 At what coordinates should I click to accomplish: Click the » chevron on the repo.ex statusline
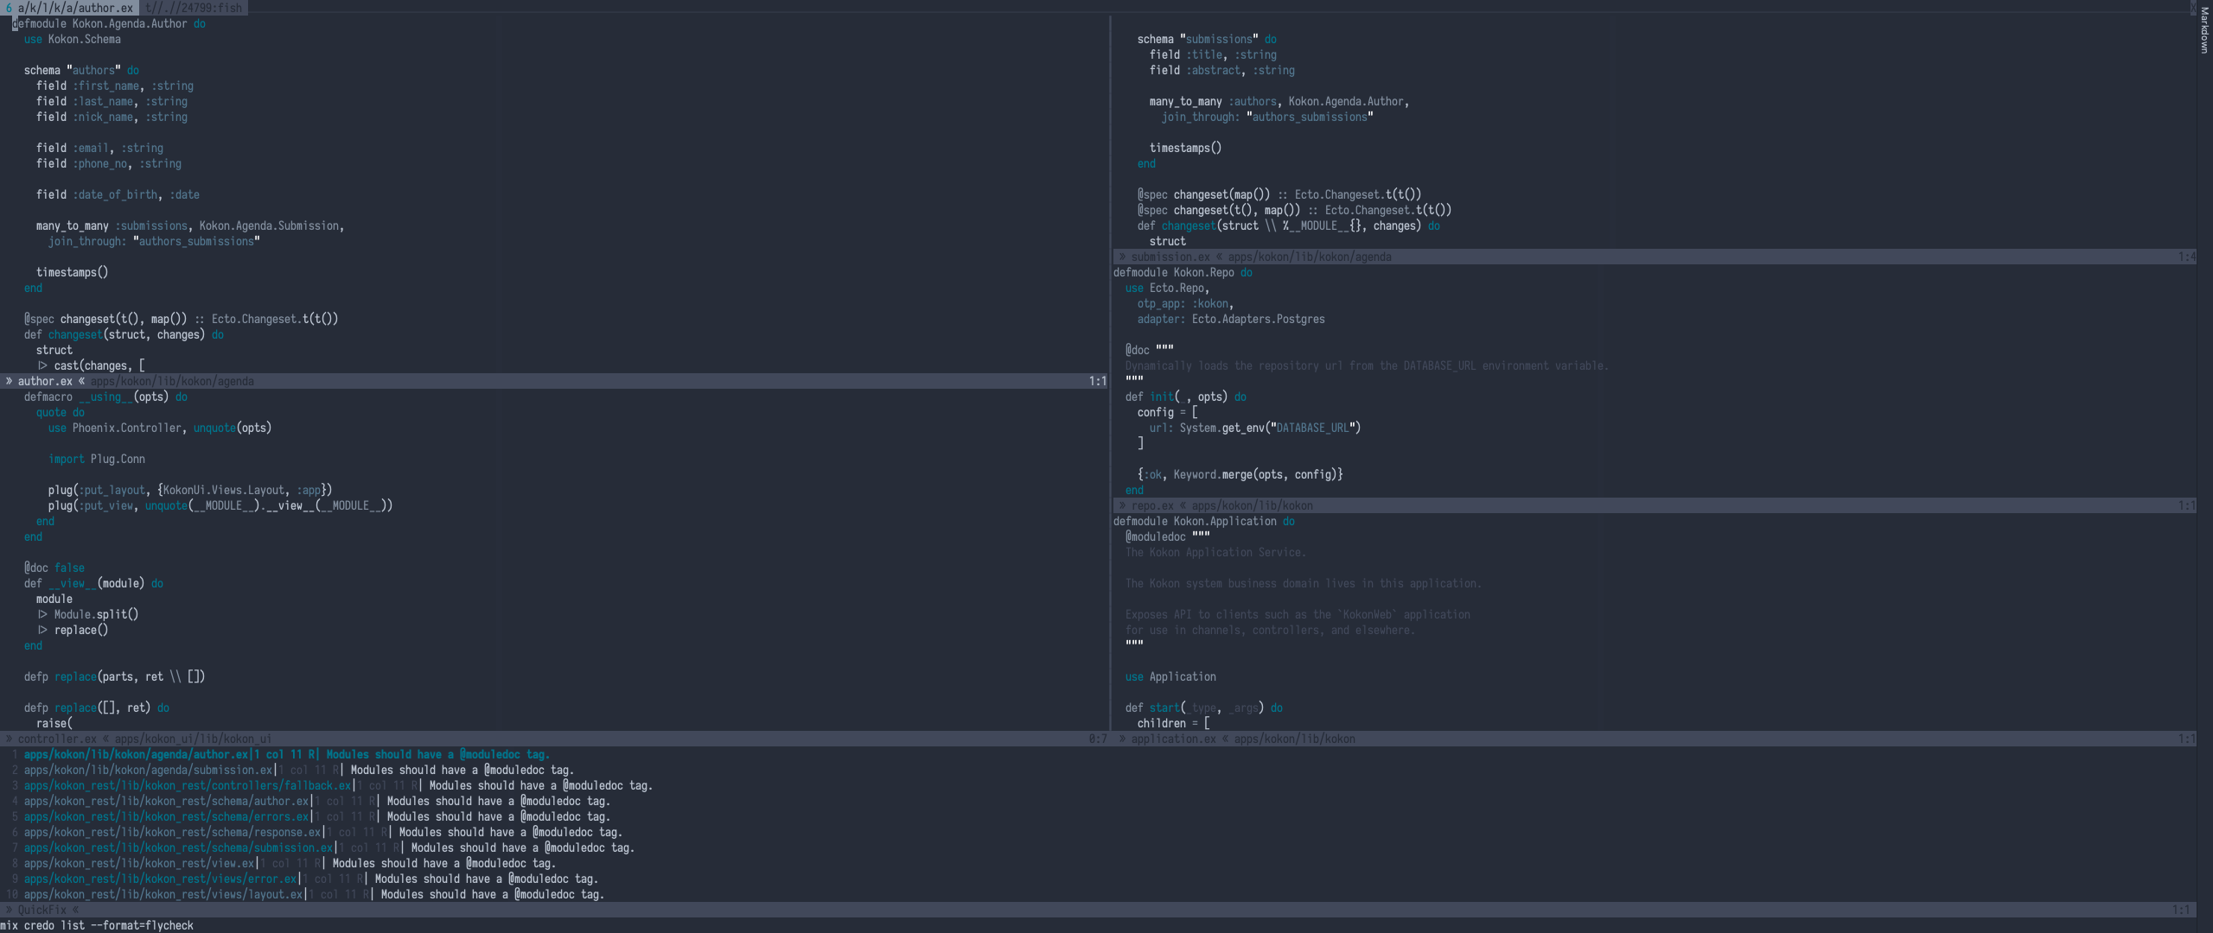[1121, 505]
